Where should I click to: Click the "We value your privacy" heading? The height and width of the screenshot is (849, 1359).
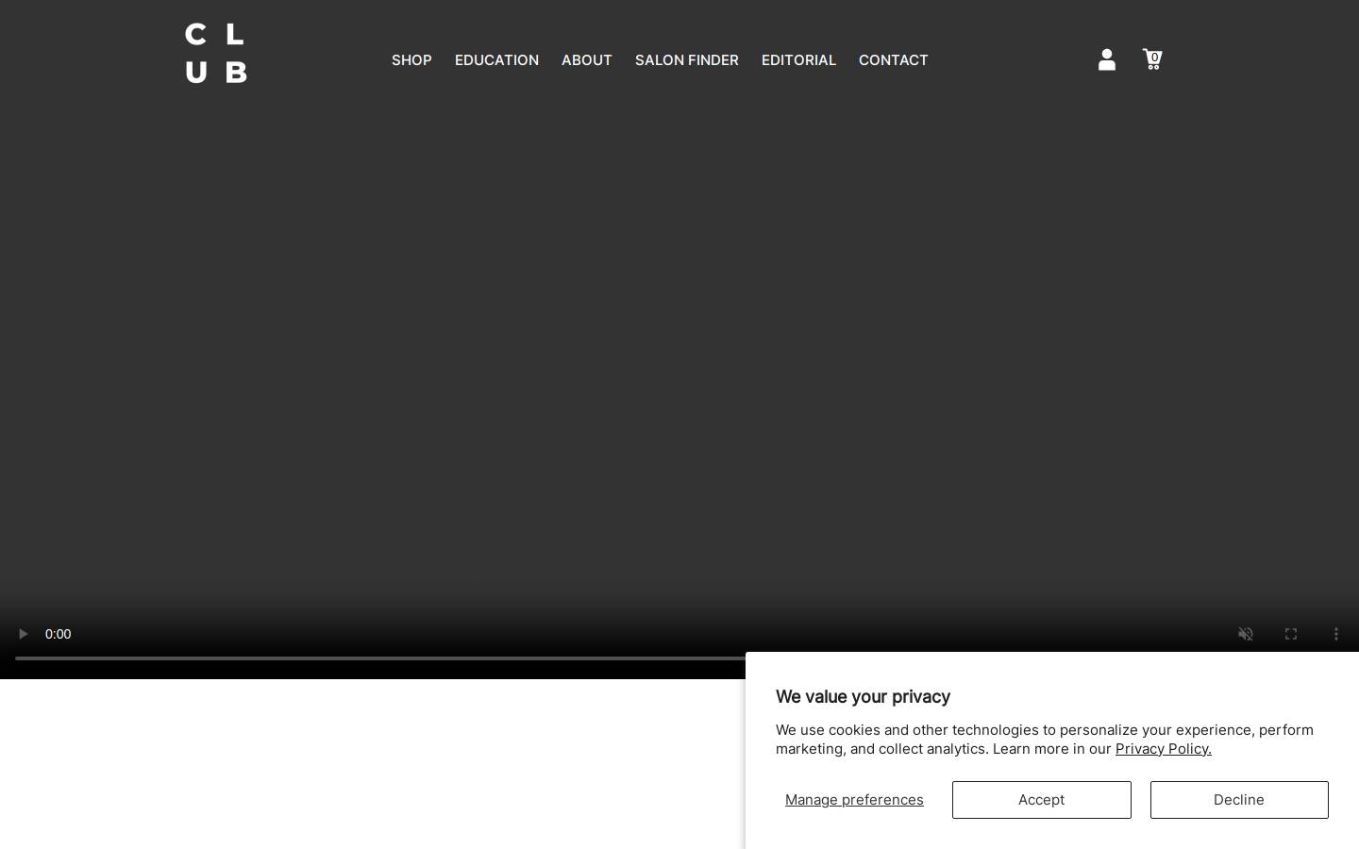[x=863, y=696]
